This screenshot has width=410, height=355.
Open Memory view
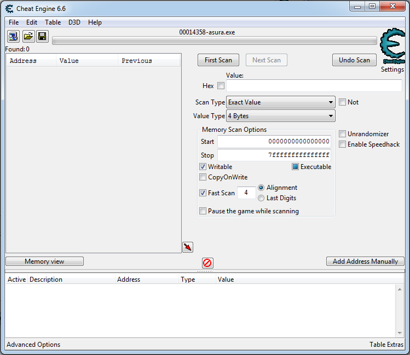point(44,261)
